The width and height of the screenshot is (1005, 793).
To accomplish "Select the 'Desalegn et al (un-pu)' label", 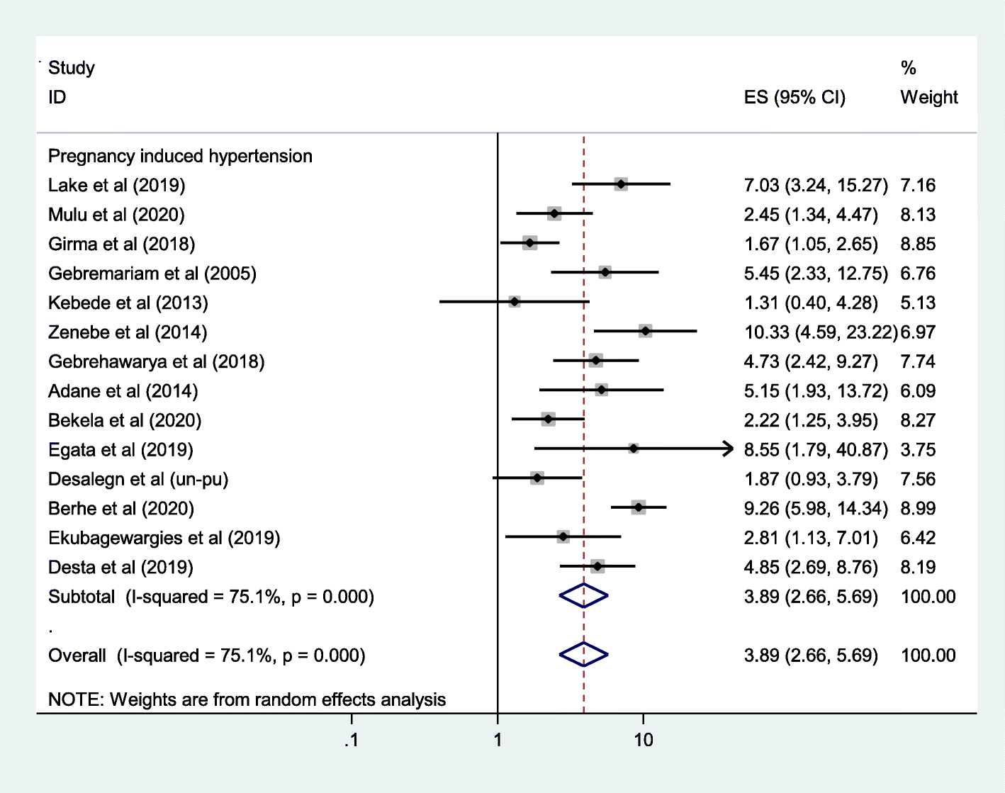I will click(x=138, y=480).
